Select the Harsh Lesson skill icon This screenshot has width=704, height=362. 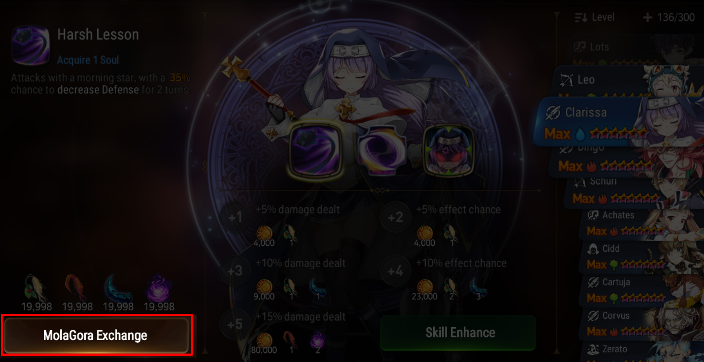[316, 150]
